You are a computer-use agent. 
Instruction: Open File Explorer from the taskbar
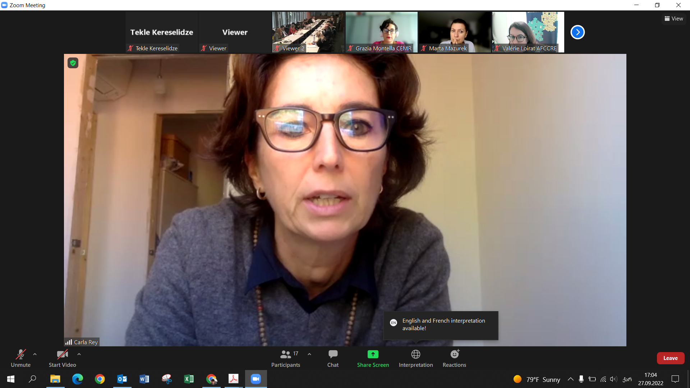point(55,379)
